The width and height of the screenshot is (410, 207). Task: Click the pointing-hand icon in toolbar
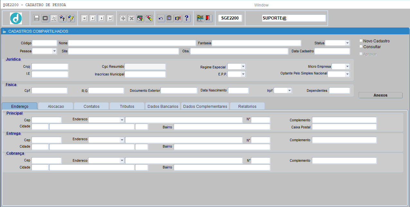tap(178, 18)
